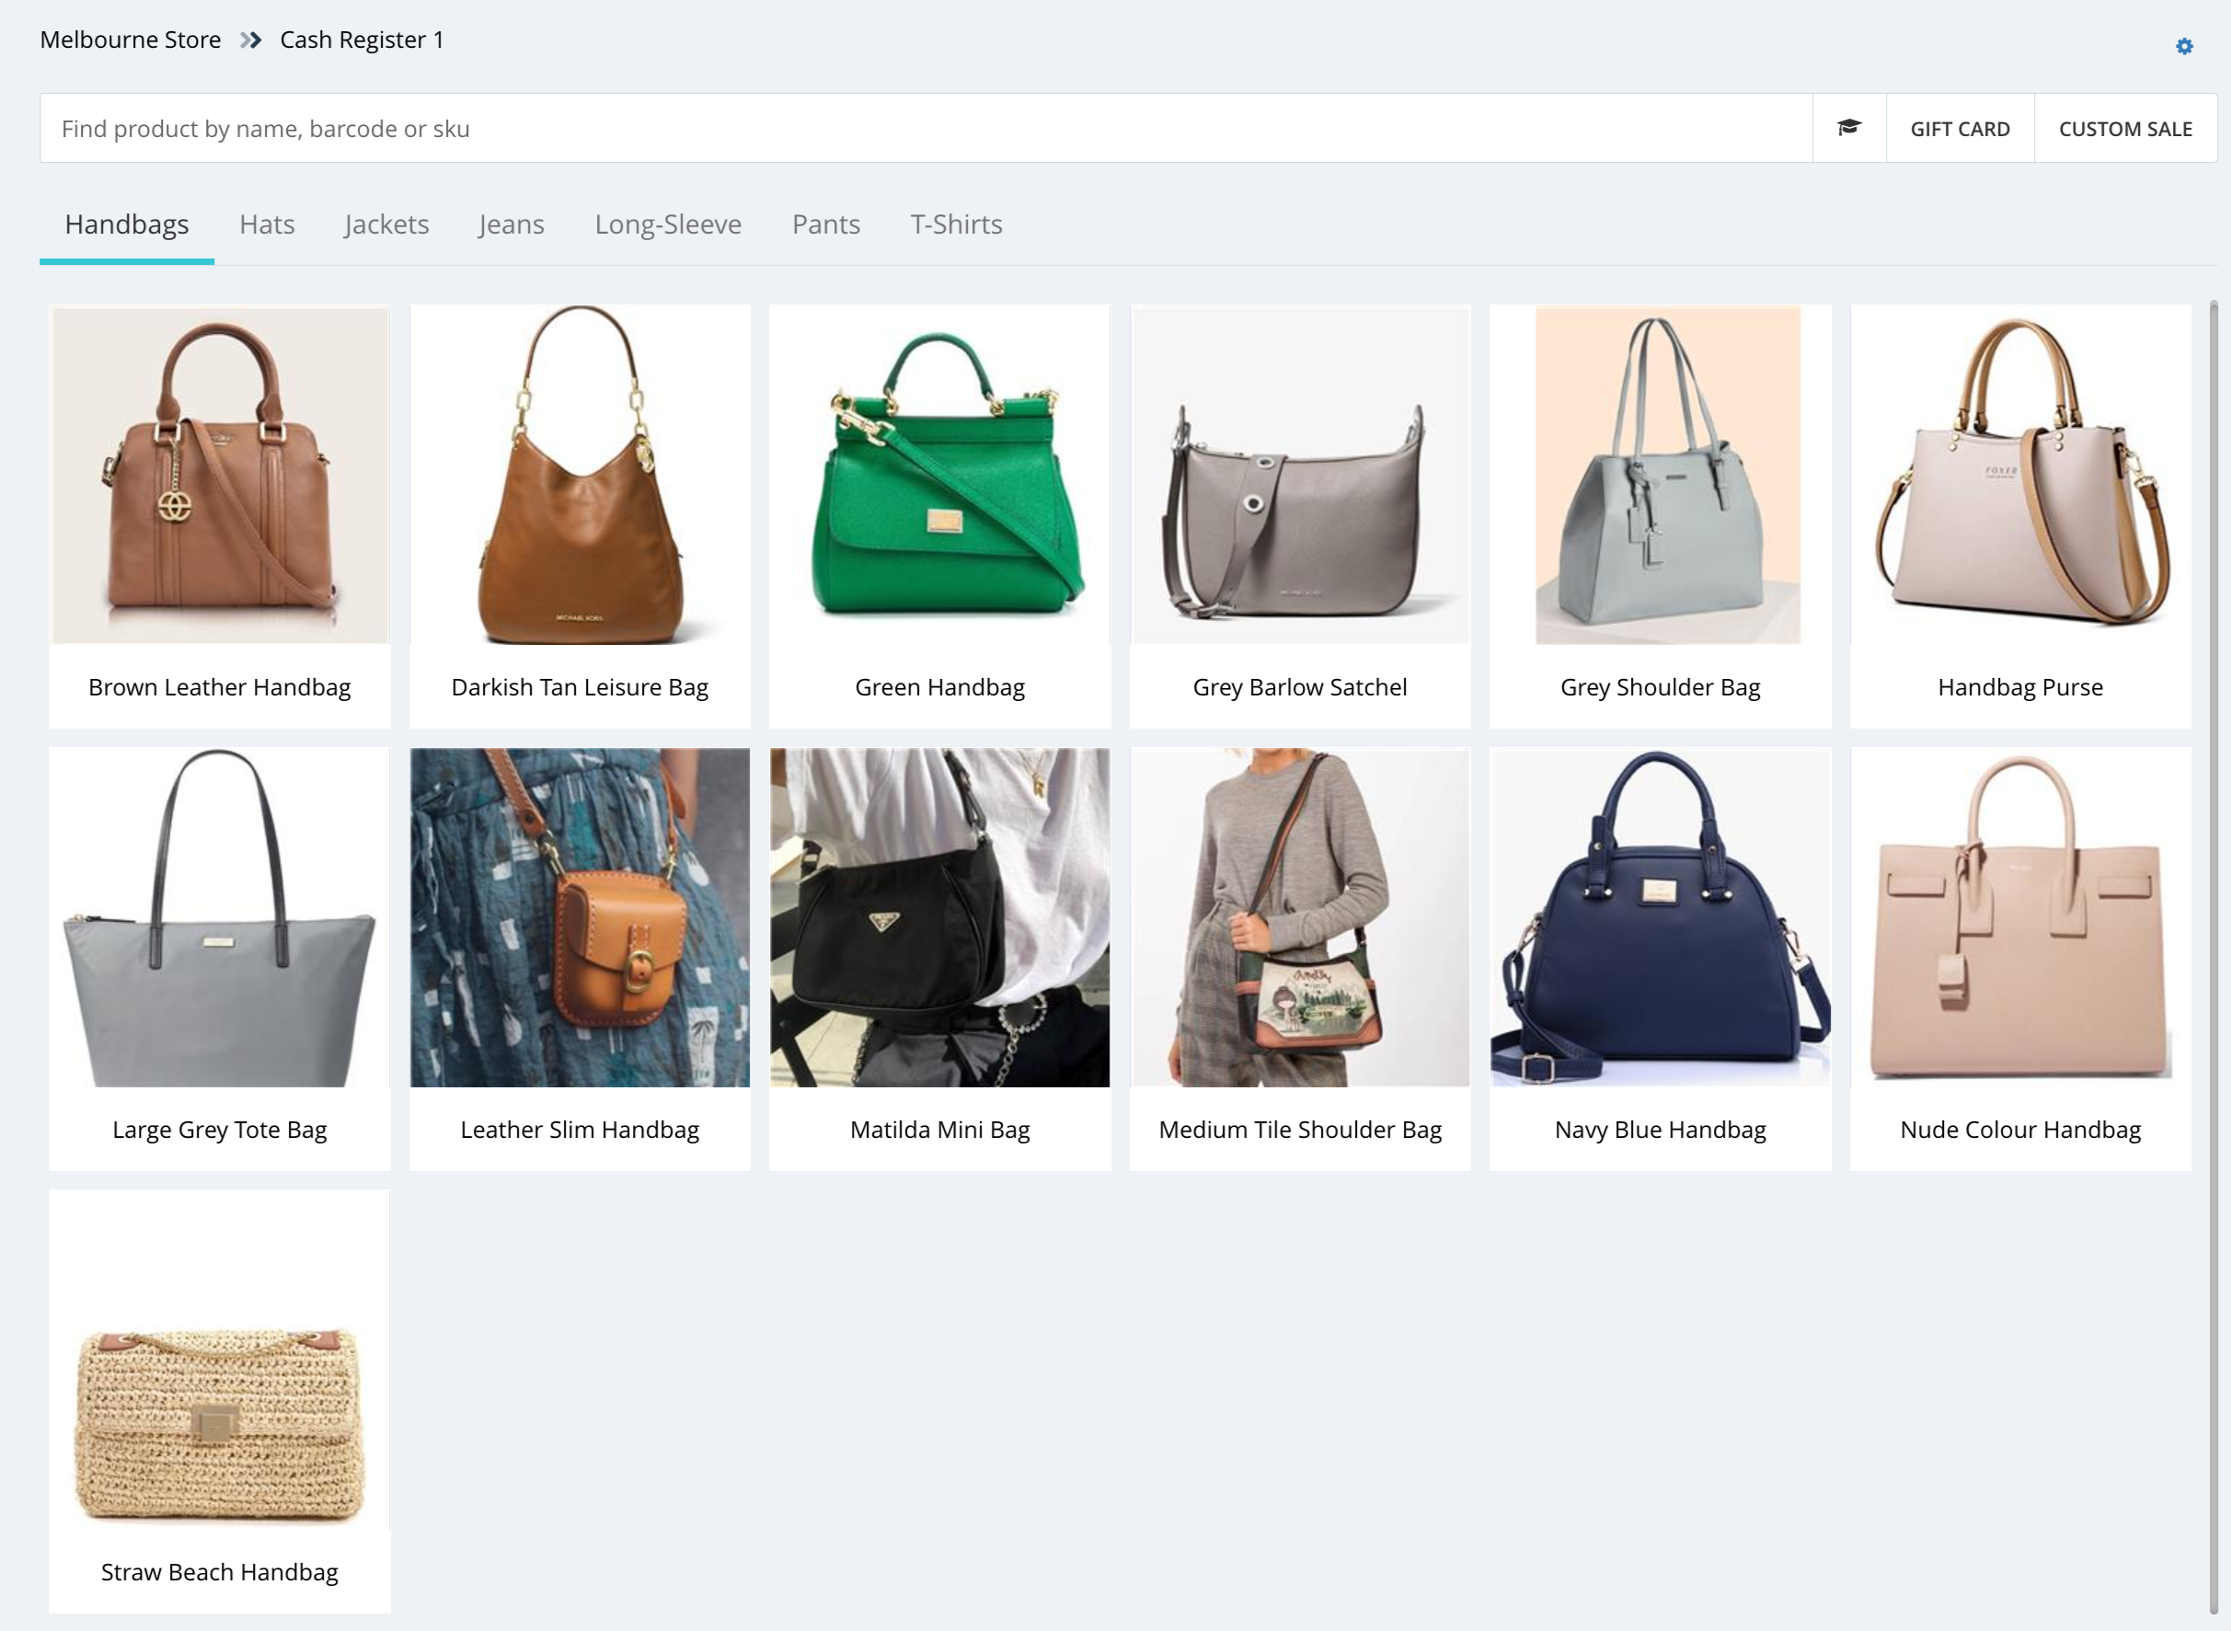Click the 'Navy Blue Handbag' label
The image size is (2231, 1631).
tap(1660, 1130)
